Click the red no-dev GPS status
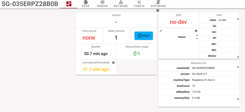This screenshot has width=245, height=112. [178, 22]
